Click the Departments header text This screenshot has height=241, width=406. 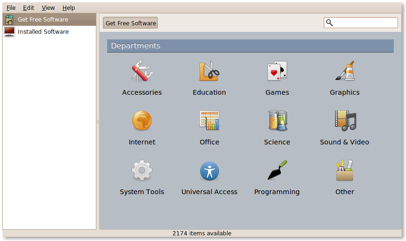pos(136,46)
